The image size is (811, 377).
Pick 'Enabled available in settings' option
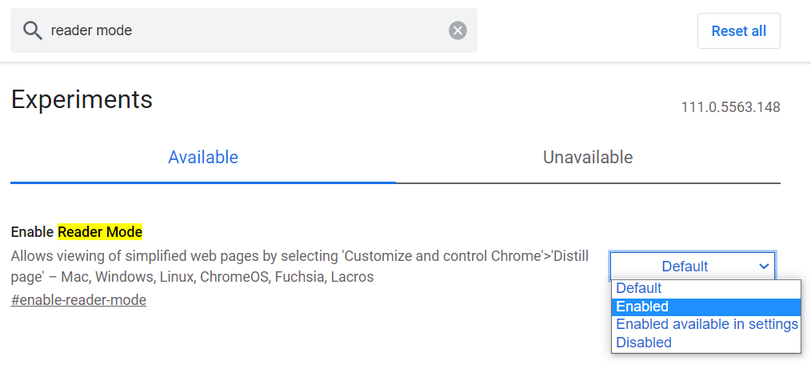(707, 324)
